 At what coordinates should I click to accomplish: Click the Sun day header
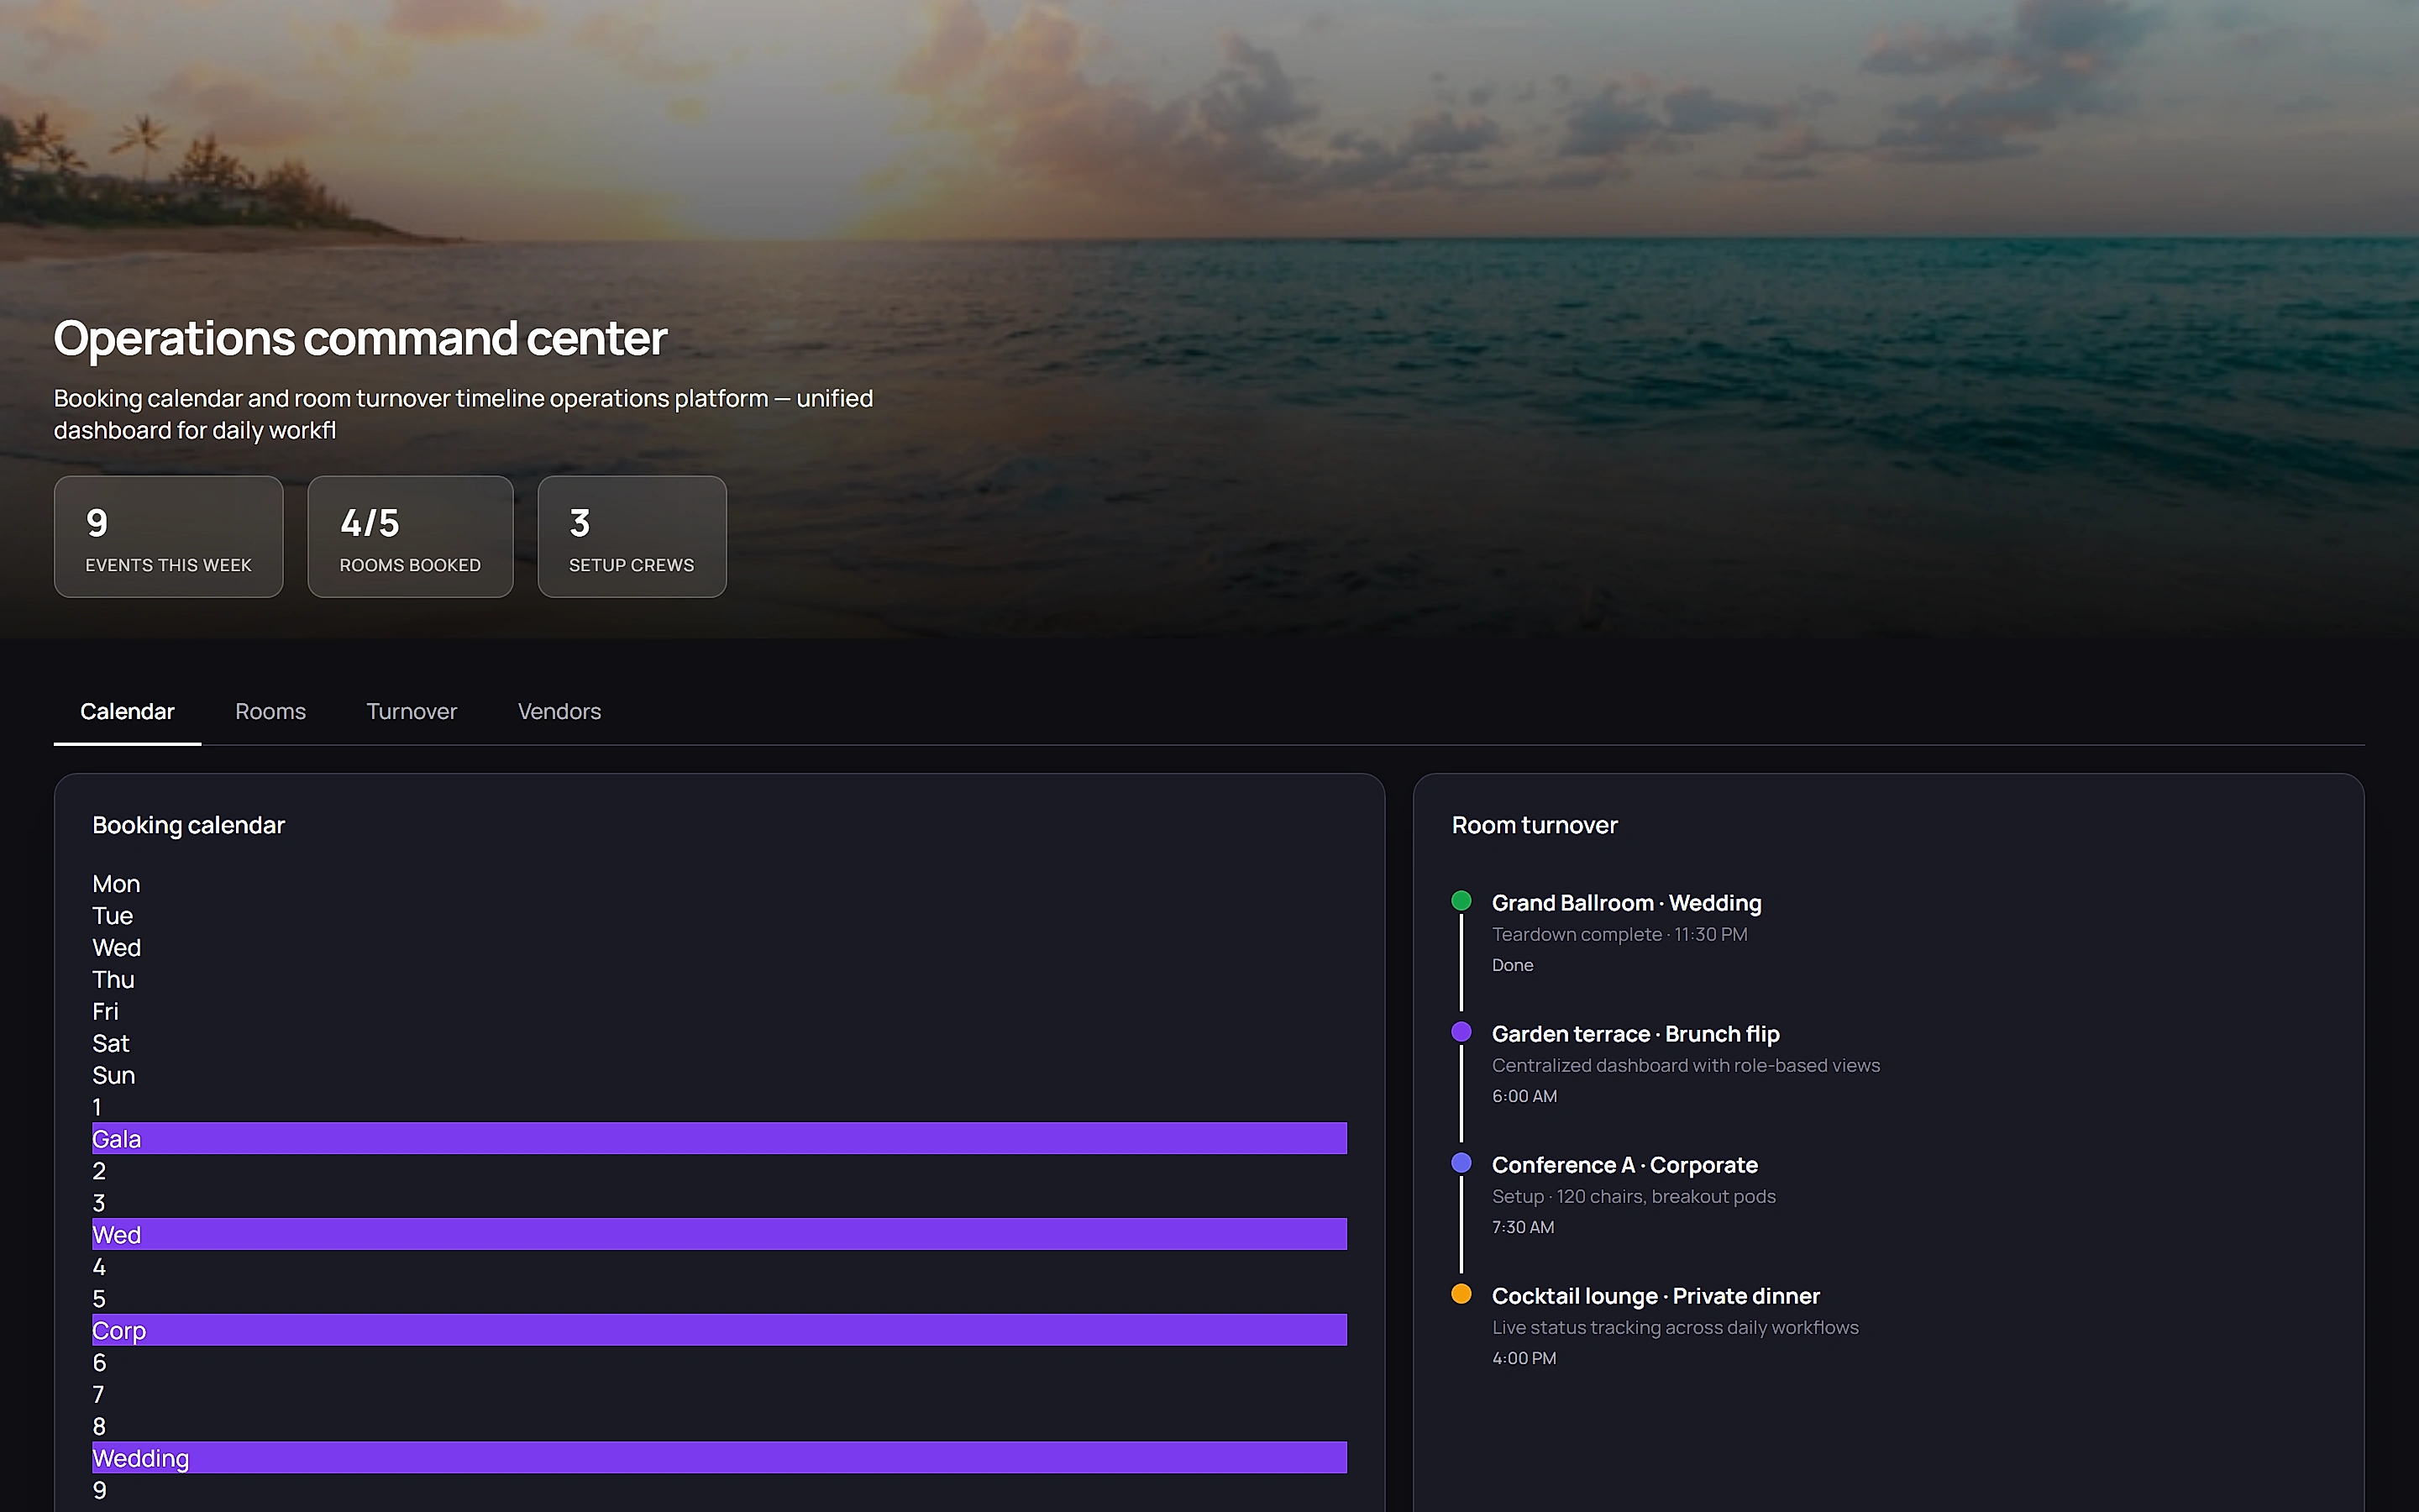point(113,1076)
